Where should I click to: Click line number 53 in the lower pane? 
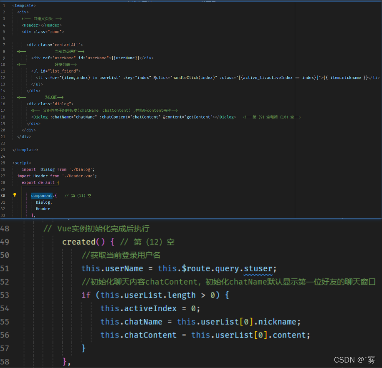click(5, 295)
